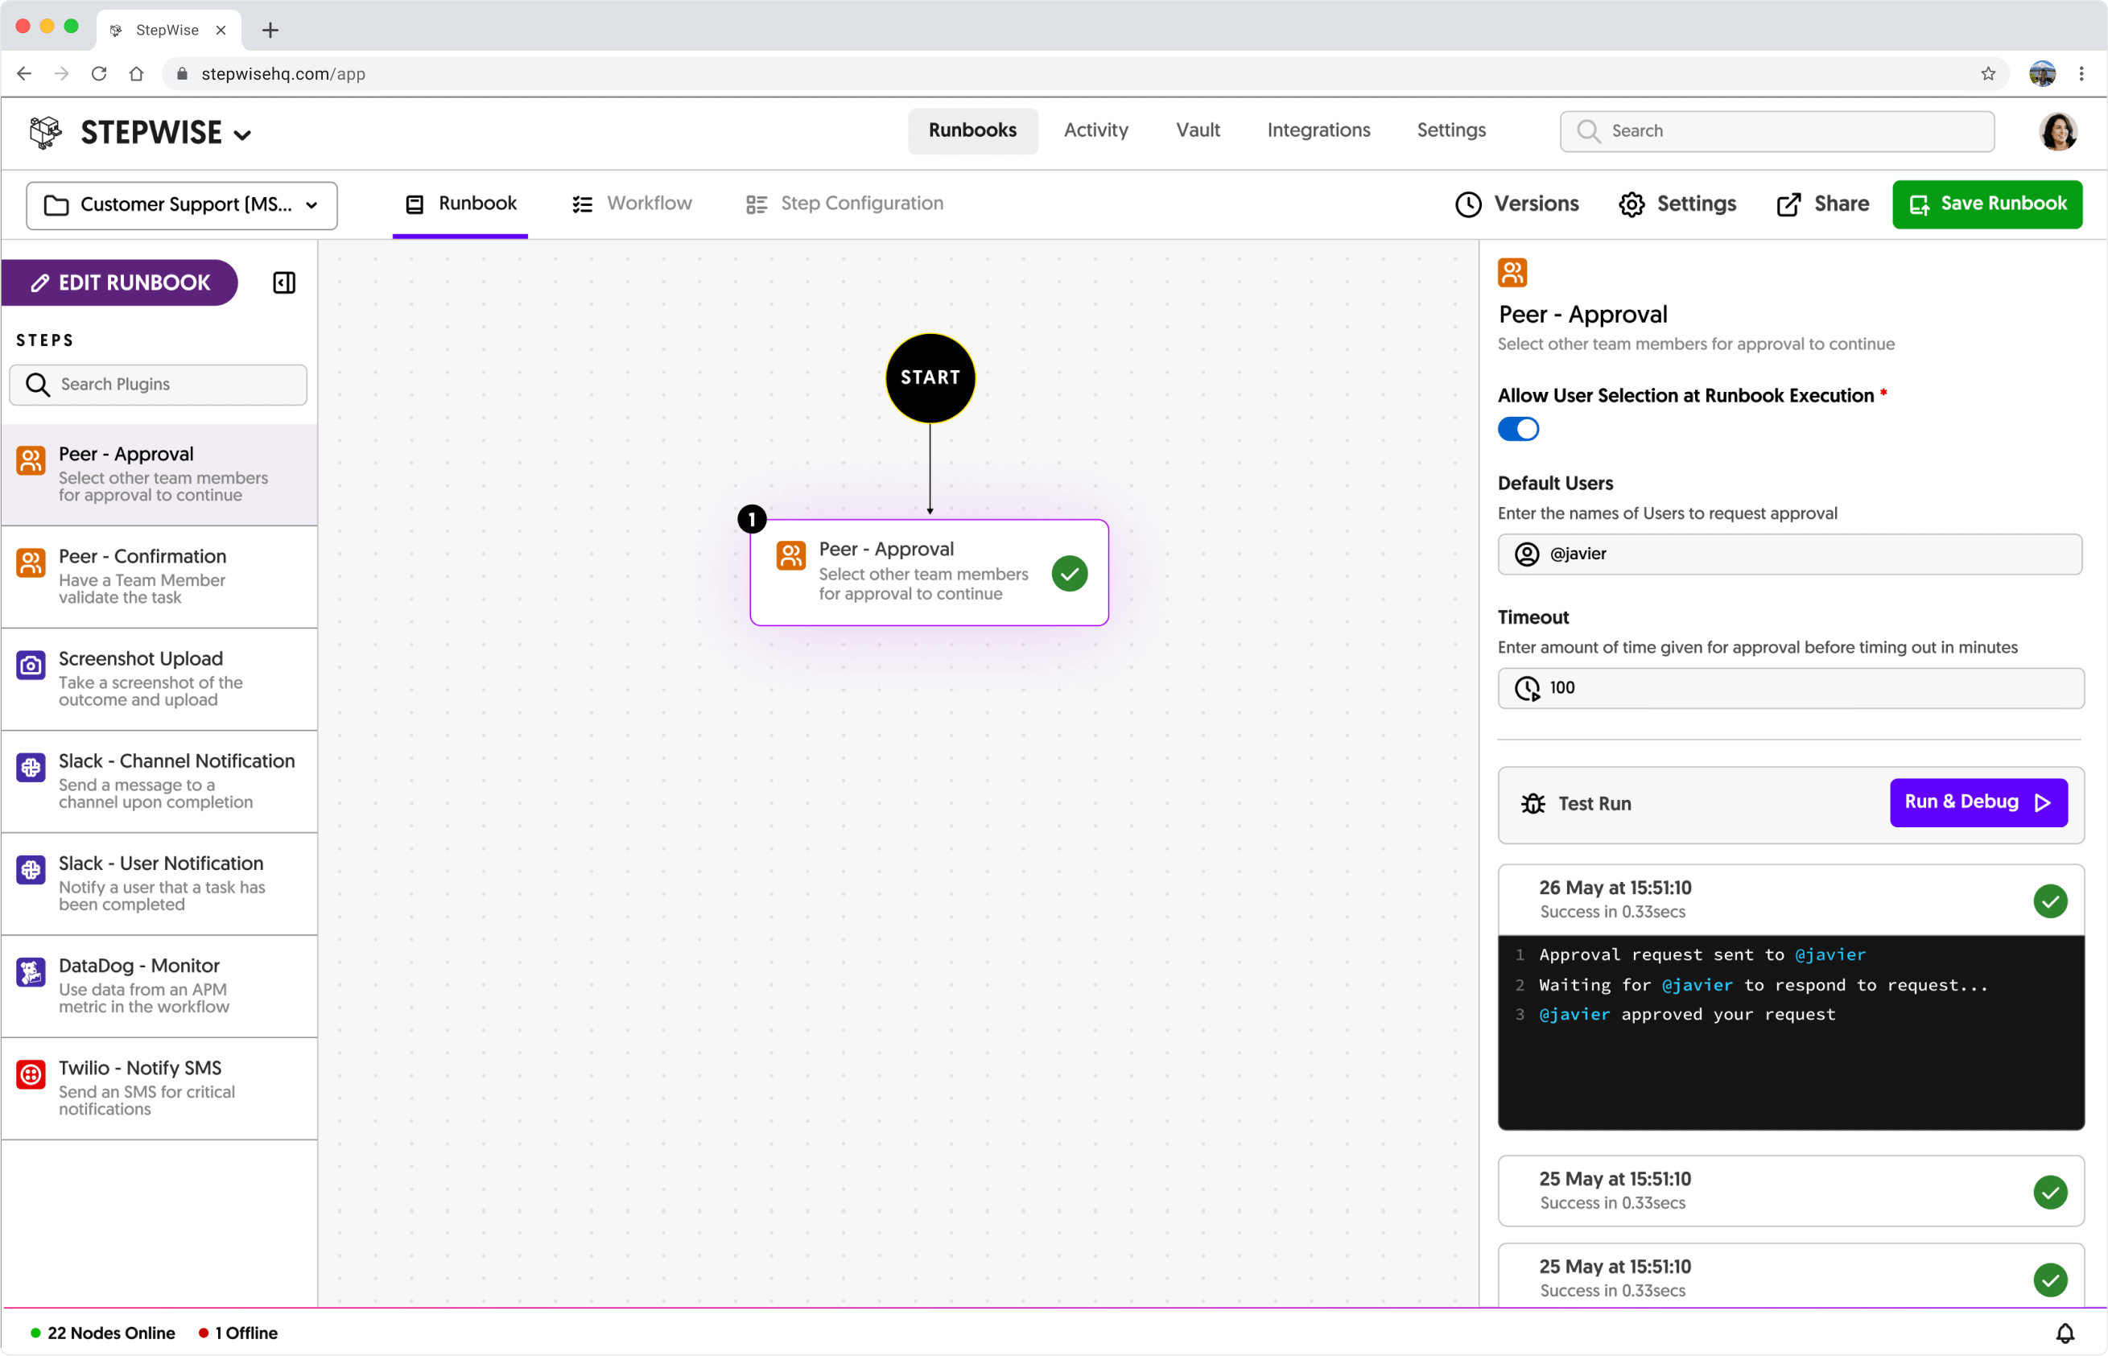Select the Peer - Approval node on canvas
This screenshot has height=1356, width=2108.
[928, 572]
